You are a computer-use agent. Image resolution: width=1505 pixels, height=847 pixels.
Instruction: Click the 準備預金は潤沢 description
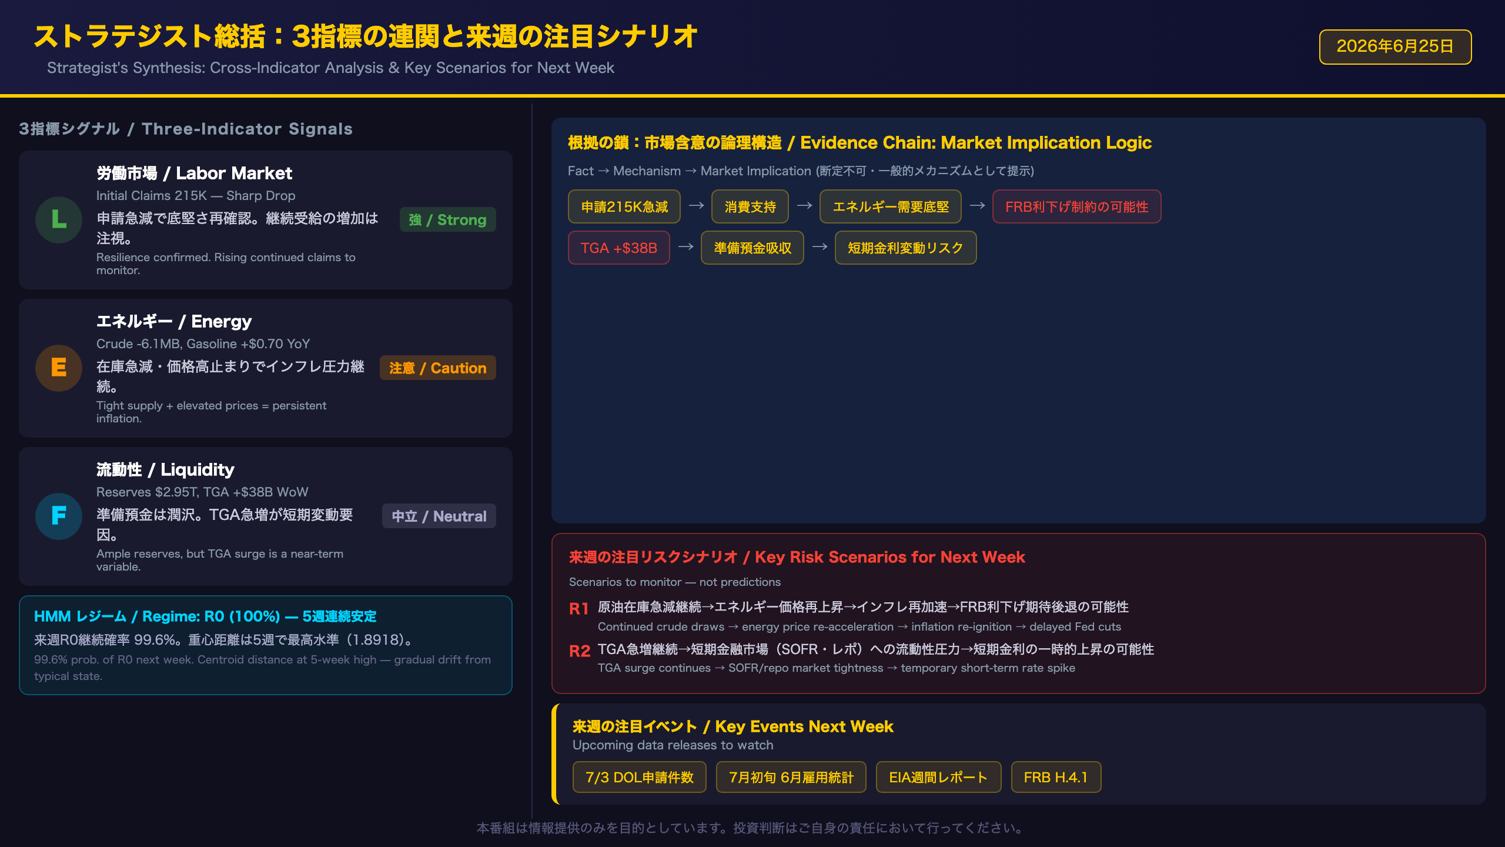point(225,525)
